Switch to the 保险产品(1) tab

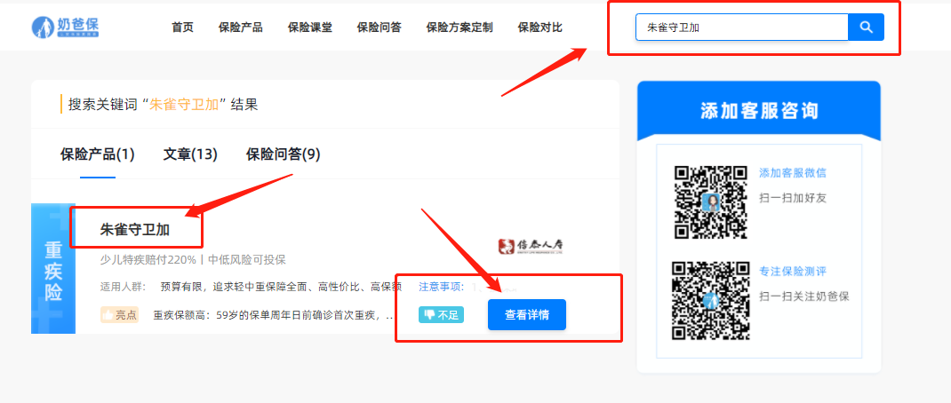[98, 154]
